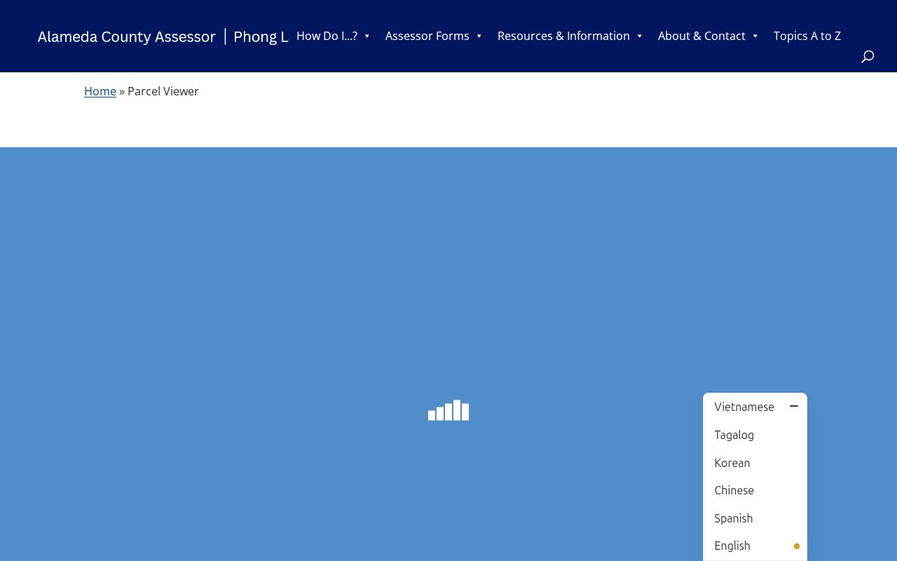Click the Parcel Viewer breadcrumb text

click(x=163, y=91)
